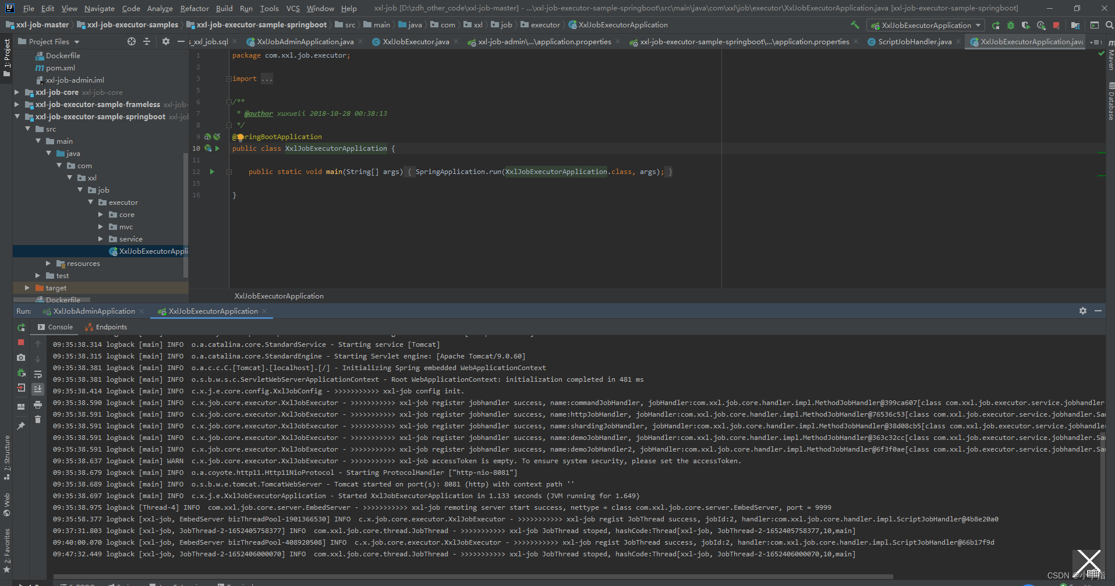Open the Favorites tool window
The height and width of the screenshot is (586, 1115).
tap(6, 549)
